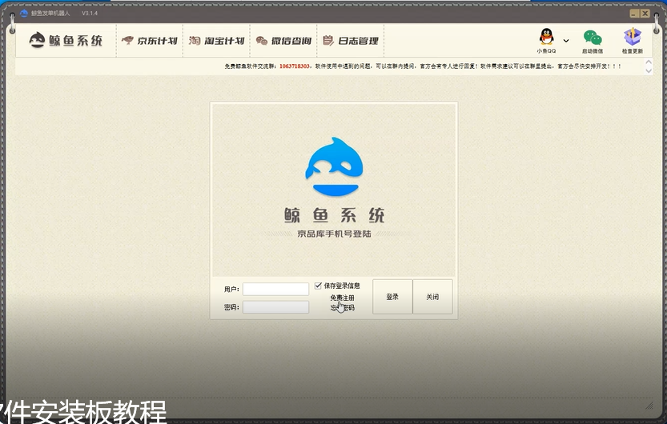
Task: Open the 微信查询 tab
Action: coord(283,41)
